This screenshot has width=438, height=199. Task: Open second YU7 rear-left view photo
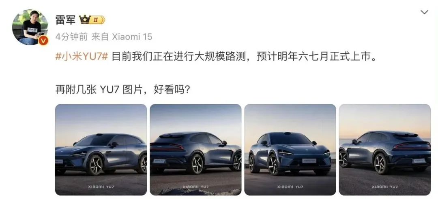pyautogui.click(x=195, y=150)
